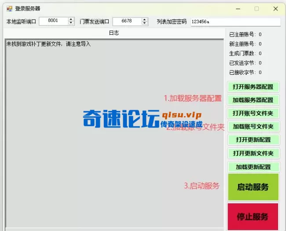Click the 加载账号文件夹 button
Viewport: 286px width, 231px height.
pos(253,127)
